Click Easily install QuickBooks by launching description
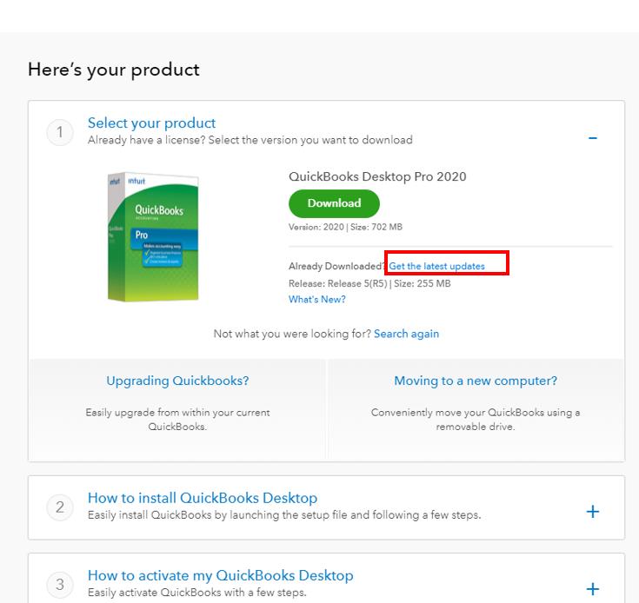 pyautogui.click(x=284, y=515)
